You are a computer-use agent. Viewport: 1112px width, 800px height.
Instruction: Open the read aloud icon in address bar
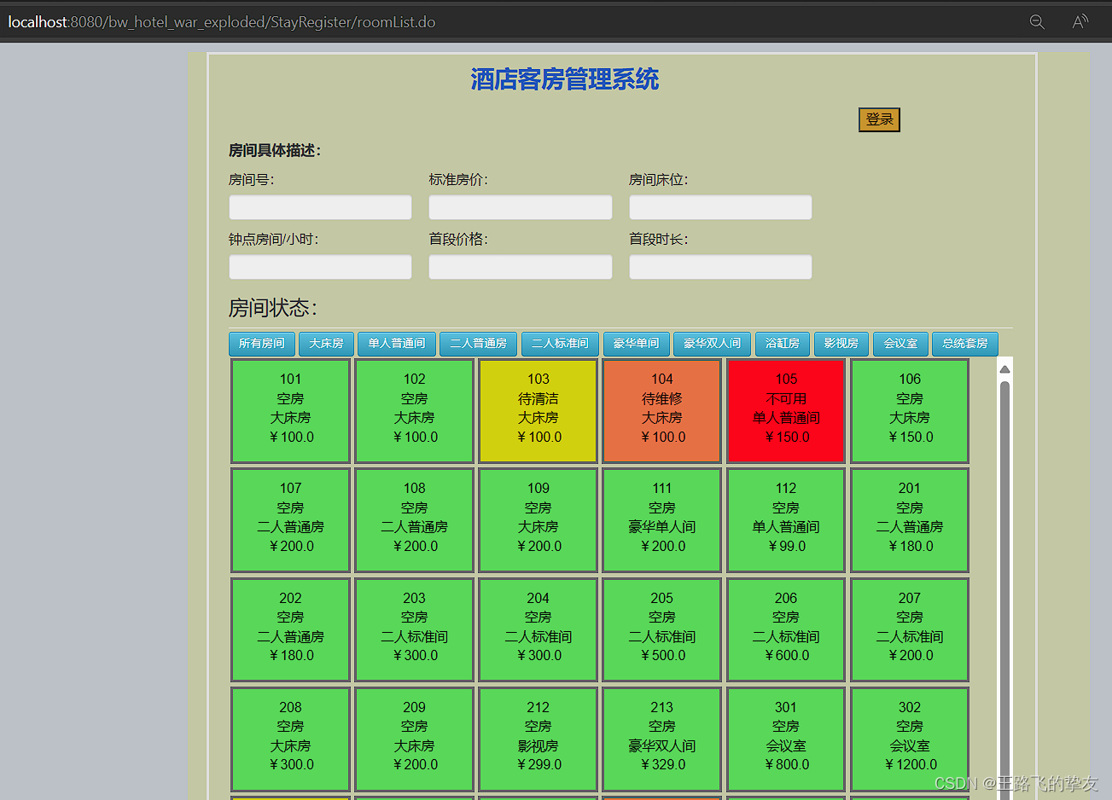pyautogui.click(x=1080, y=22)
